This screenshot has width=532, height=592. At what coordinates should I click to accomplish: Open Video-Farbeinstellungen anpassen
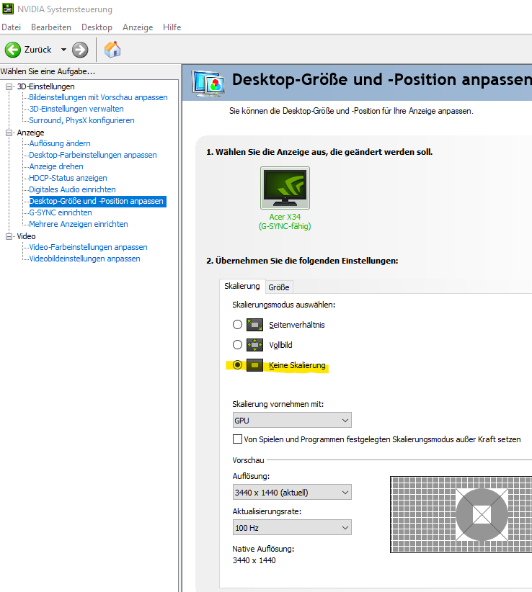[88, 247]
